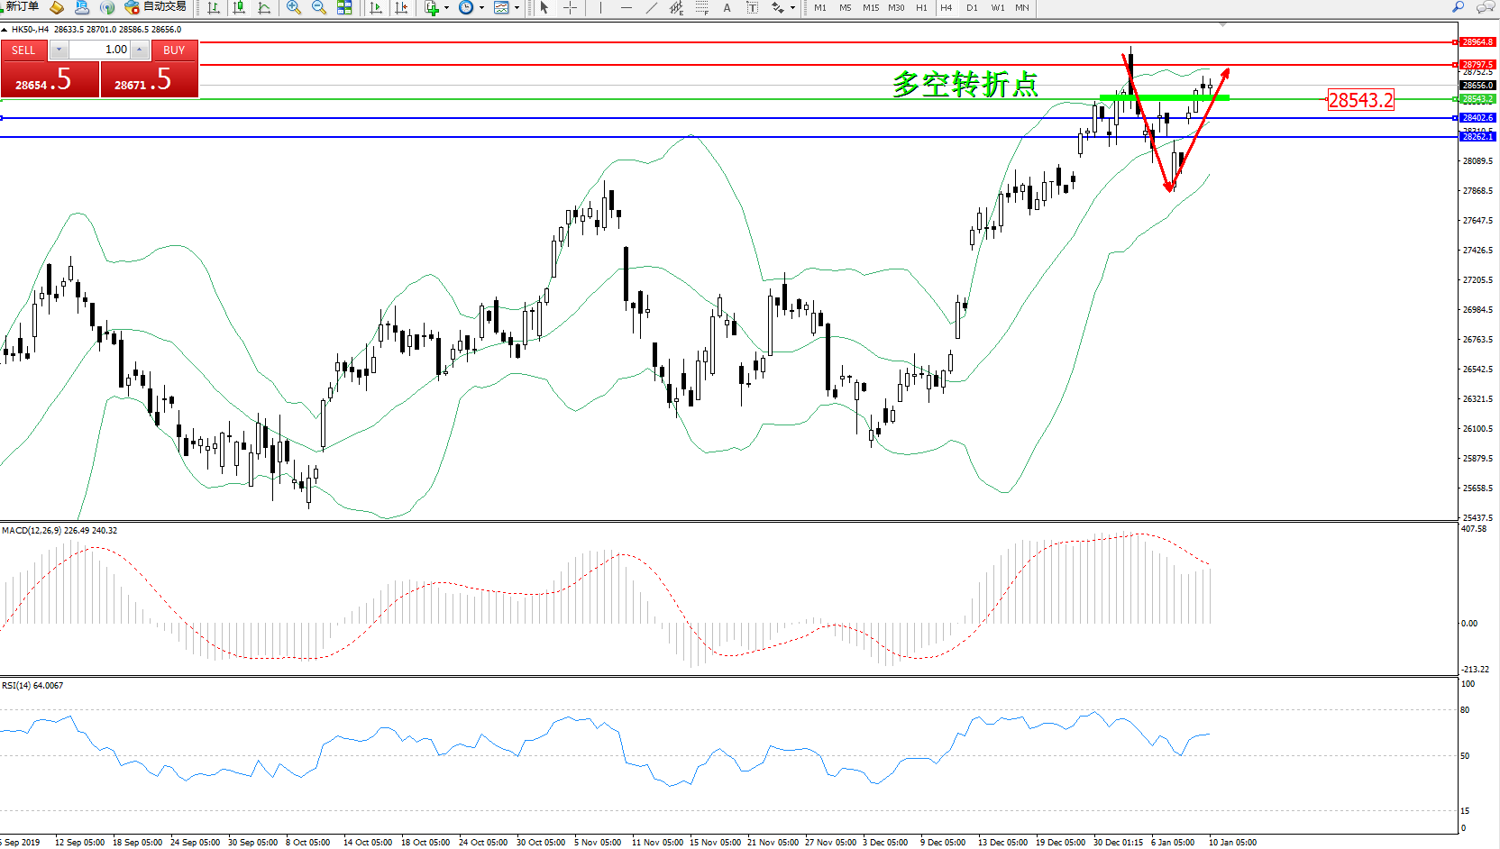Screen dimensions: 1500x849
Task: Open the search magnifier in the toolbar
Action: (1458, 7)
